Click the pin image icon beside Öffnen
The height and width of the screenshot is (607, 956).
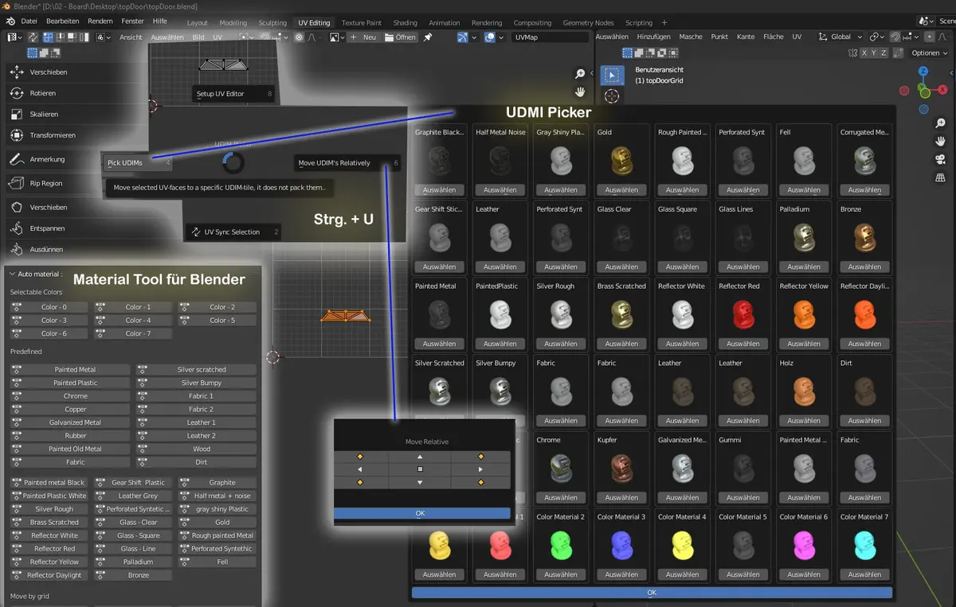coord(428,37)
